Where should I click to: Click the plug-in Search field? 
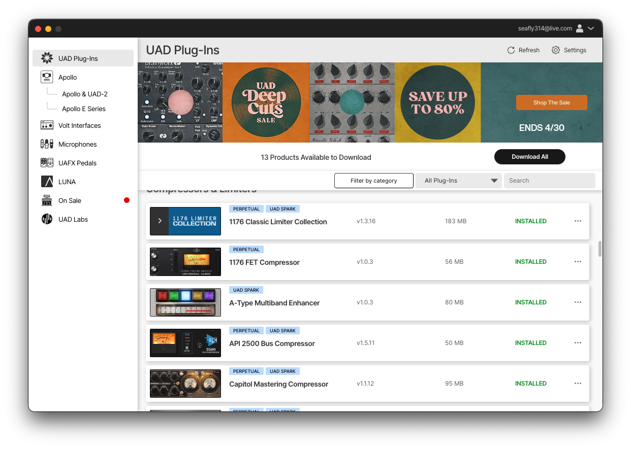click(550, 181)
